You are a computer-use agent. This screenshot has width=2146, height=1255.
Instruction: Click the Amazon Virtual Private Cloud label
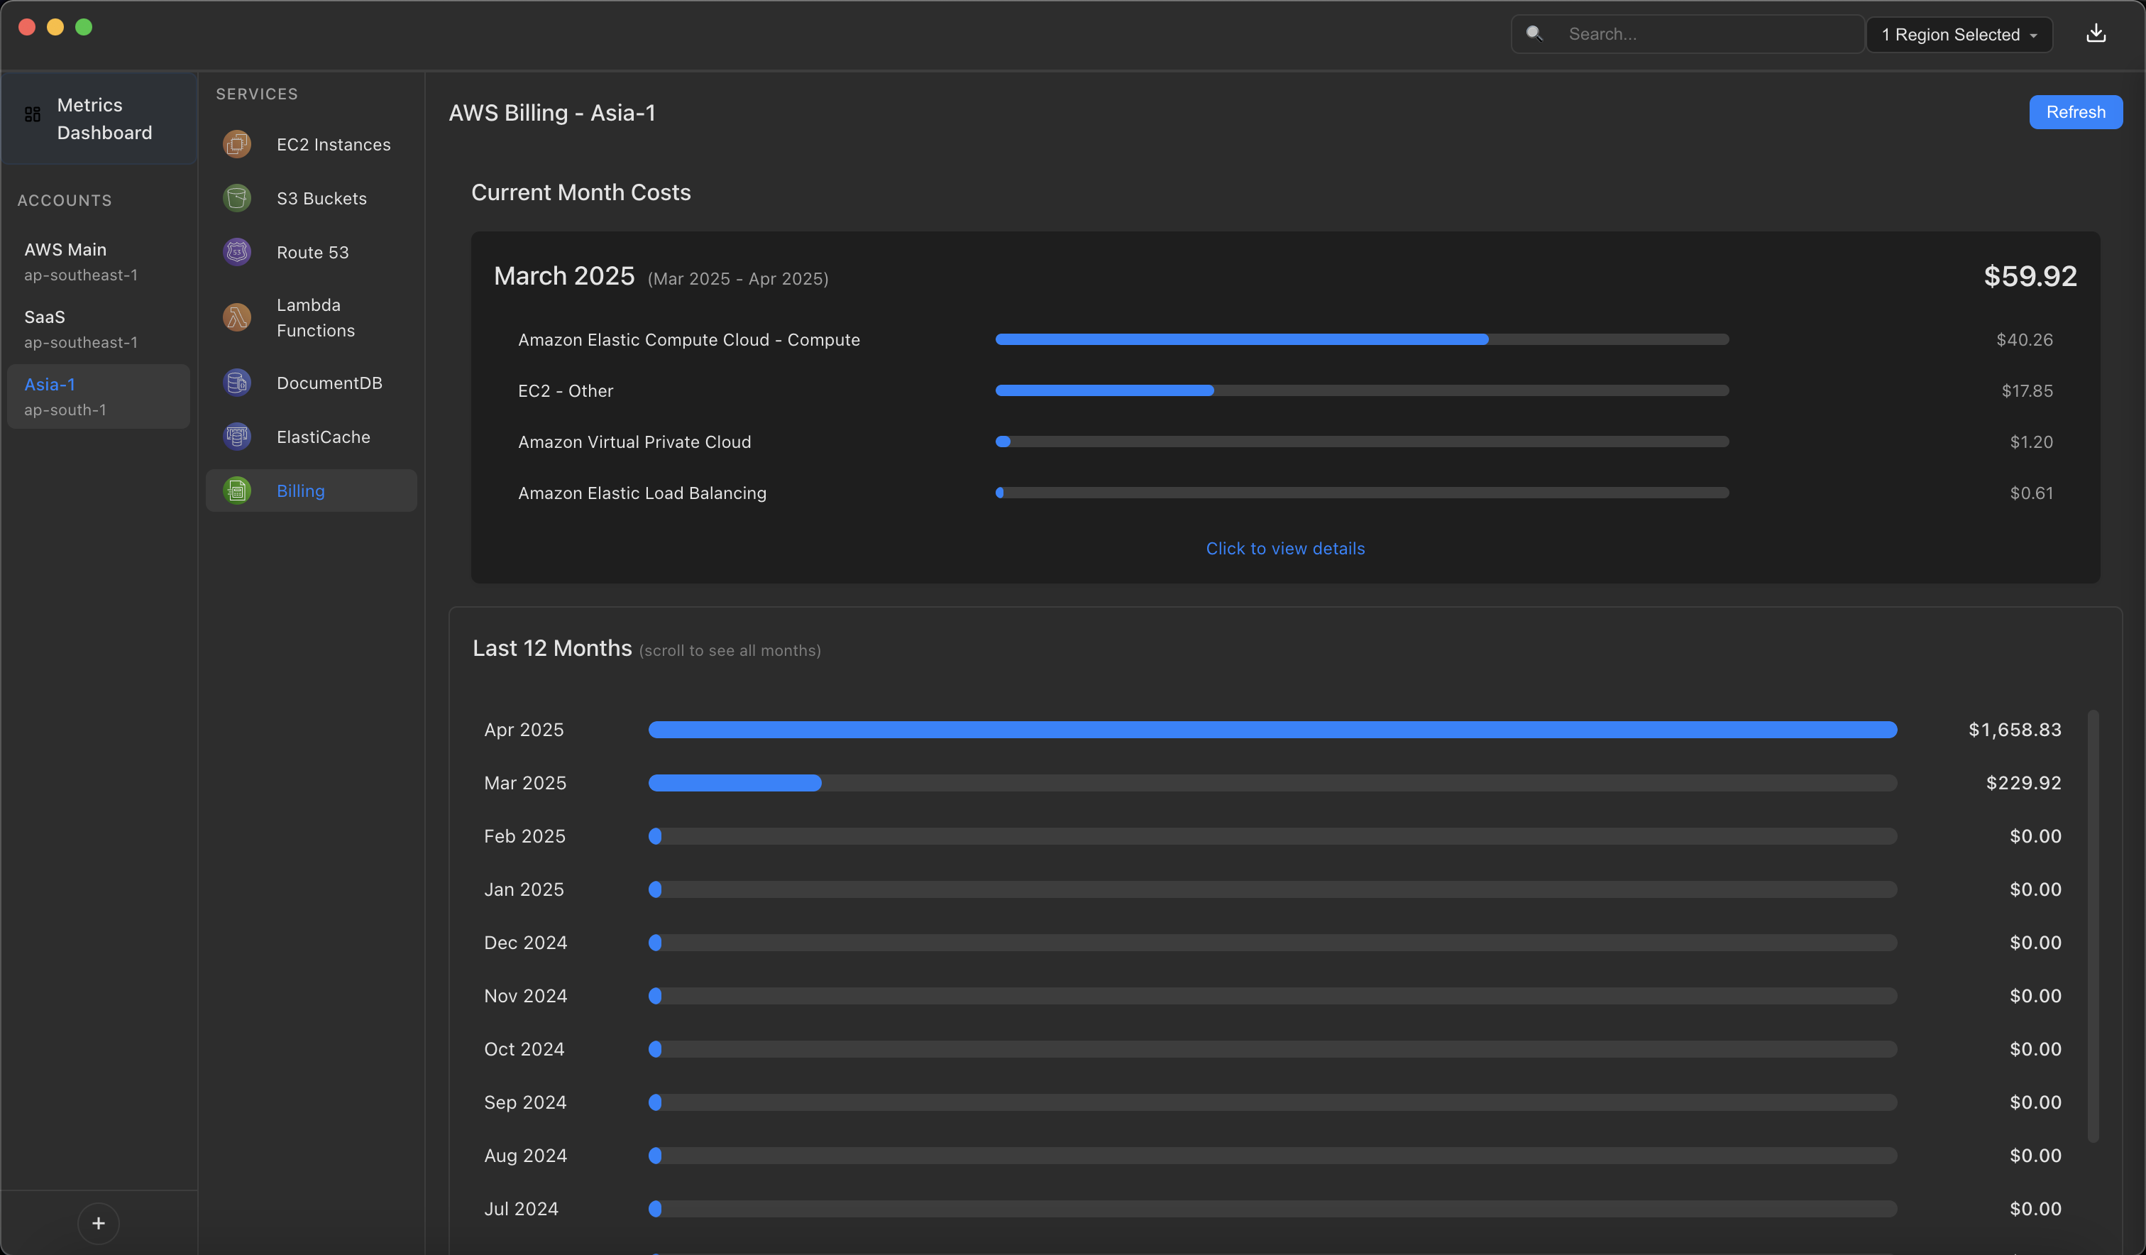click(634, 442)
